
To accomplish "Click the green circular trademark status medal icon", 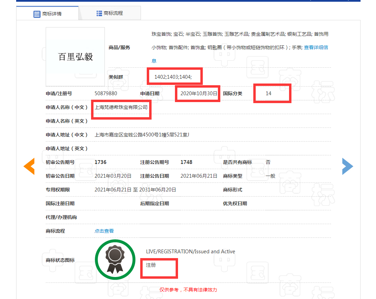I will pos(115,259).
